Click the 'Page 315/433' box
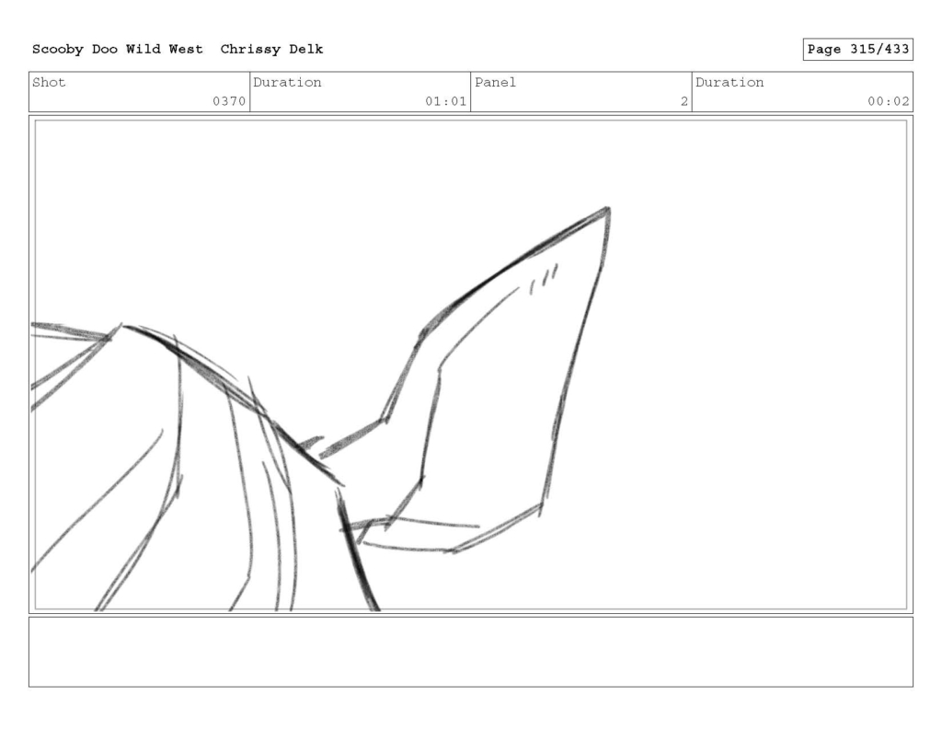Viewport: 942px width, 730px height. (x=857, y=50)
